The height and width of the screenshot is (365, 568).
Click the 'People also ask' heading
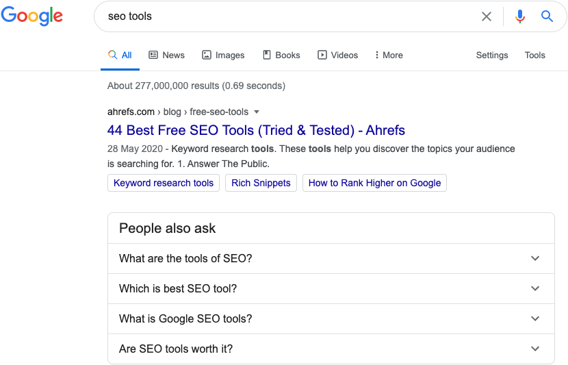click(168, 228)
